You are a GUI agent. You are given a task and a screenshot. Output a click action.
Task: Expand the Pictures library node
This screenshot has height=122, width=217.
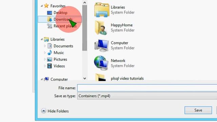45,59
